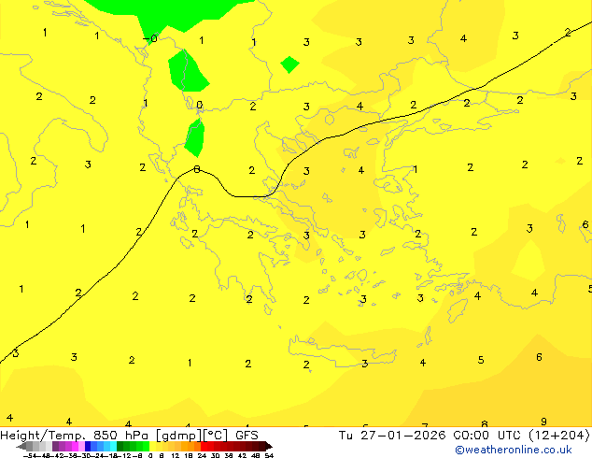Click the -54 label on the color scale
This screenshot has height=458, width=592.
29,455
